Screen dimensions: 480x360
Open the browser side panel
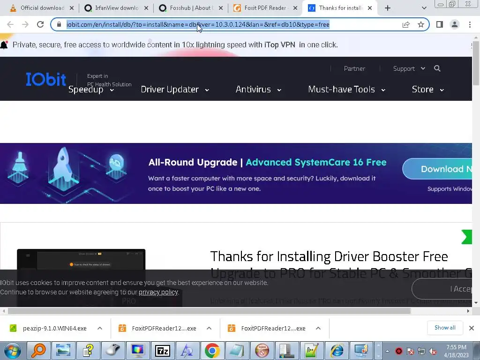pyautogui.click(x=440, y=24)
